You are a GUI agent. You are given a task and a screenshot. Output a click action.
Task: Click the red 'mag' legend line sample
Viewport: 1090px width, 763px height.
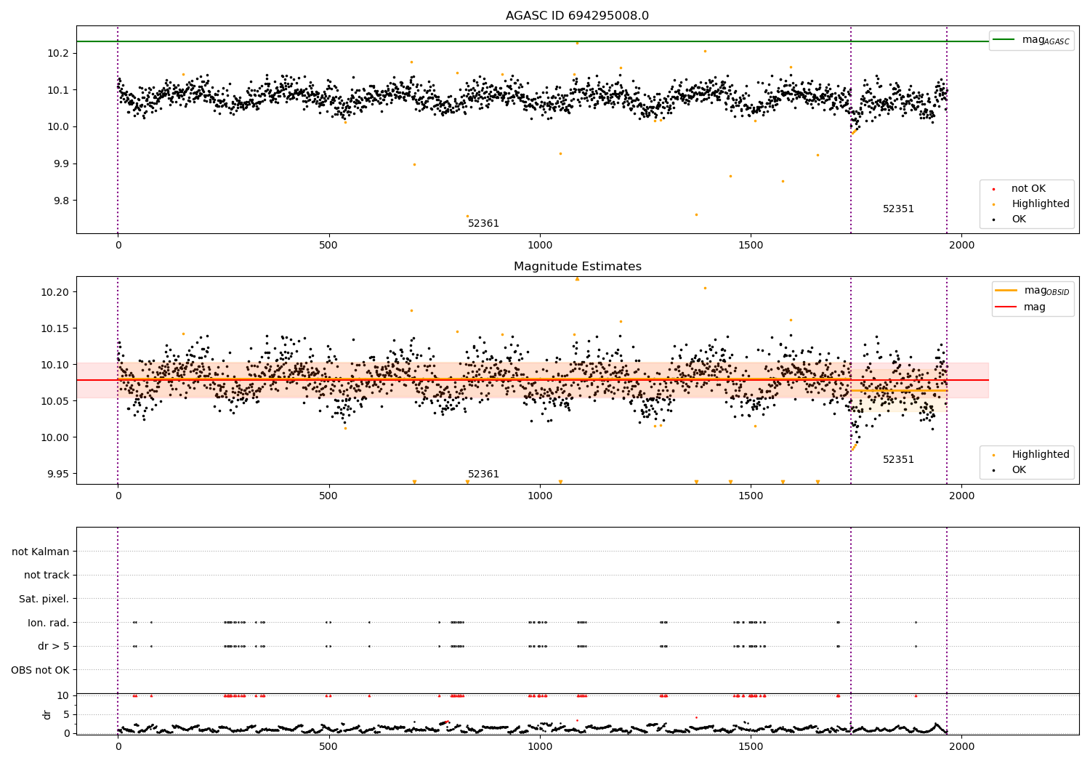(x=1006, y=307)
